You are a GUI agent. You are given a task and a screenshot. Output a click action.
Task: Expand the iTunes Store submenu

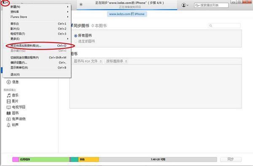[x=37, y=17]
